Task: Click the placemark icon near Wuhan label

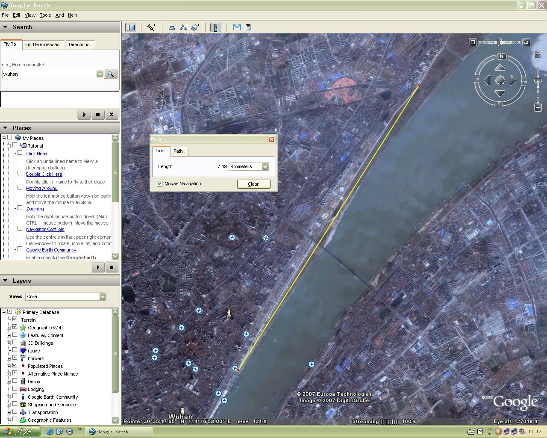Action: (182, 411)
